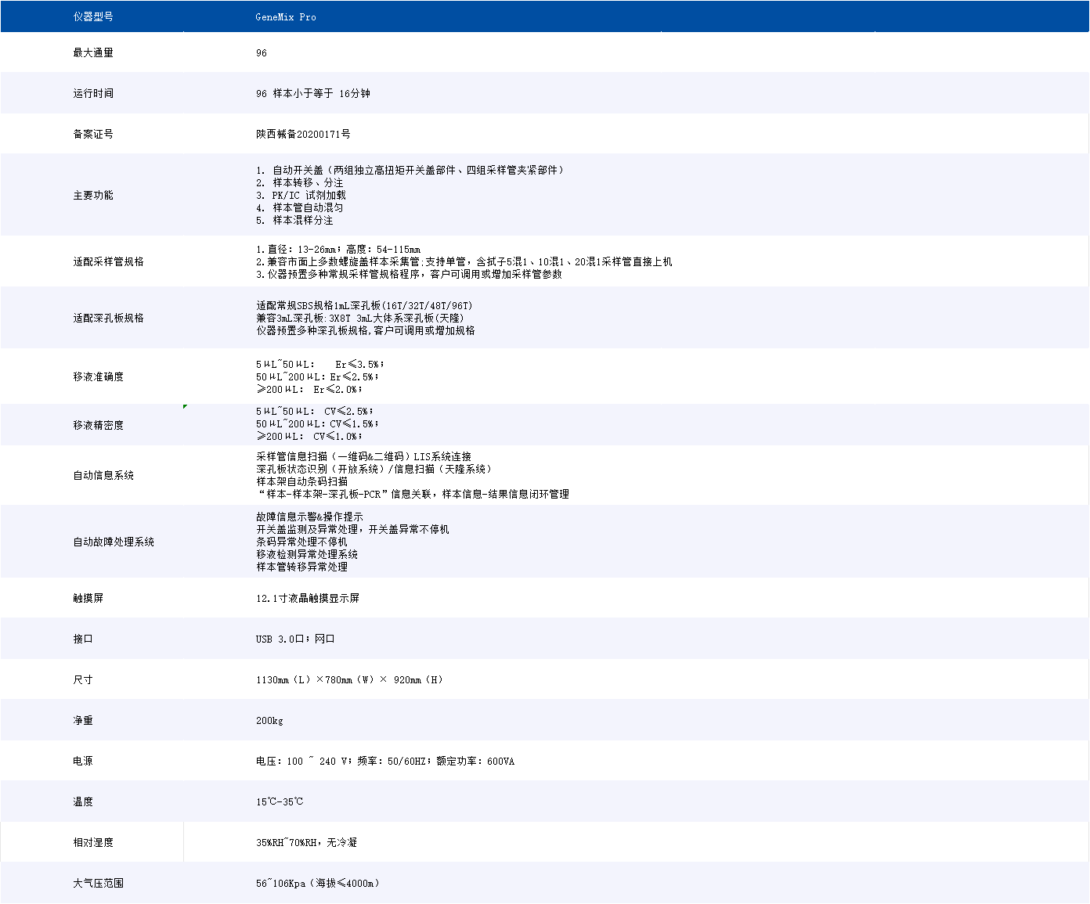Click the 陕西械备20200171号 registration number
1090x904 pixels.
(x=303, y=134)
